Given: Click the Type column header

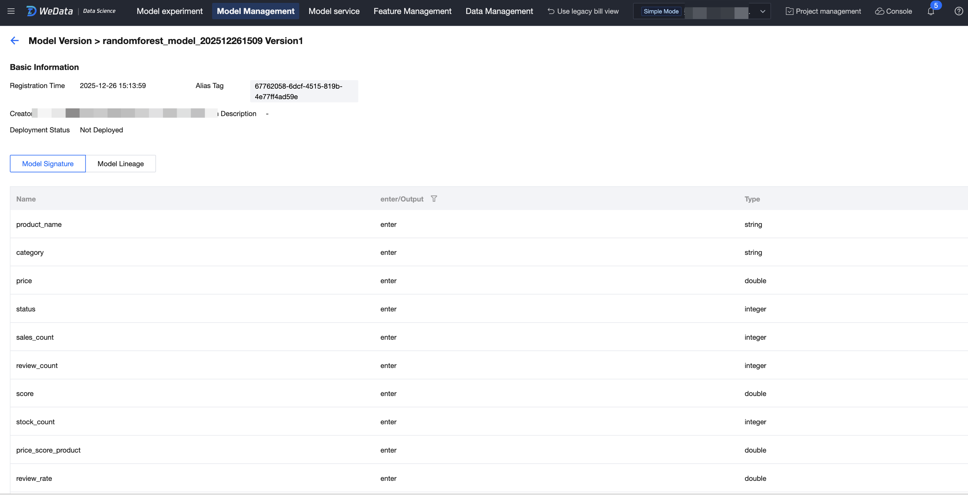Looking at the screenshot, I should tap(752, 199).
